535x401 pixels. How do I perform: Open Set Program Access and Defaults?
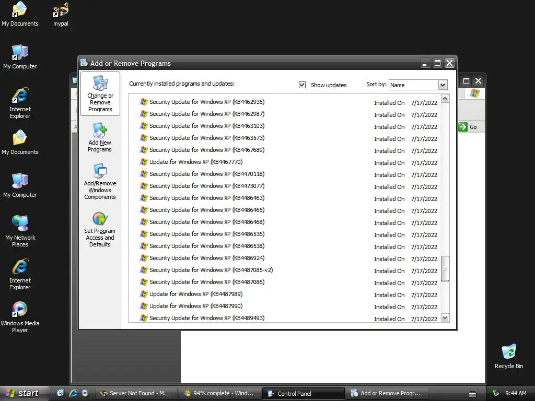click(100, 230)
